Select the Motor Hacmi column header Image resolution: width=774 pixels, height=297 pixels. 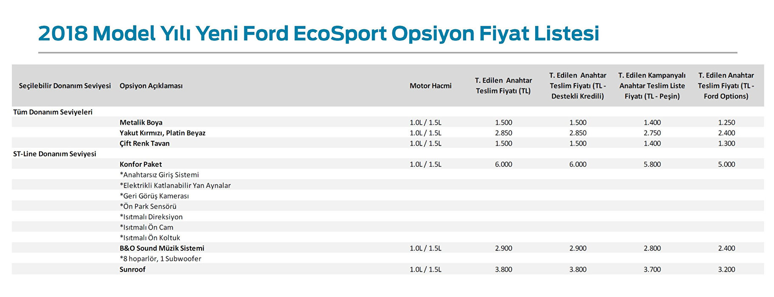click(x=430, y=86)
